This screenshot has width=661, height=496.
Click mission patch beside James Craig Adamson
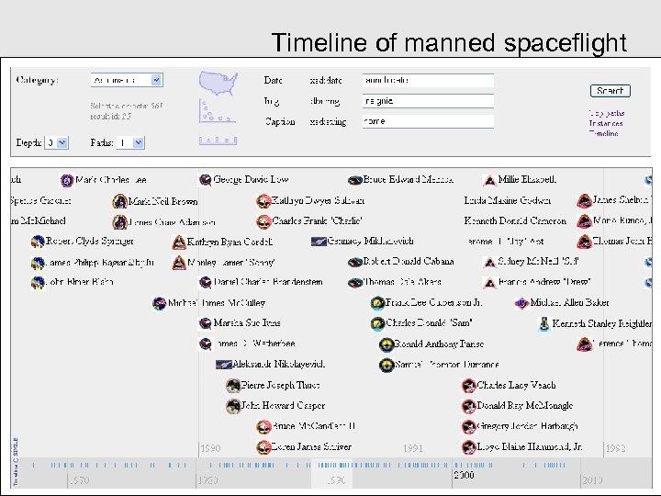(119, 222)
